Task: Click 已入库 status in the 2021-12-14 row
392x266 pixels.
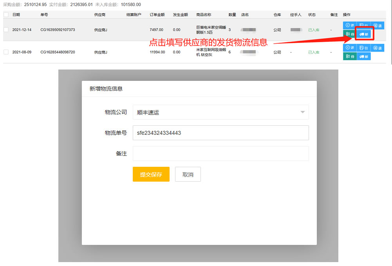Action: (x=314, y=30)
